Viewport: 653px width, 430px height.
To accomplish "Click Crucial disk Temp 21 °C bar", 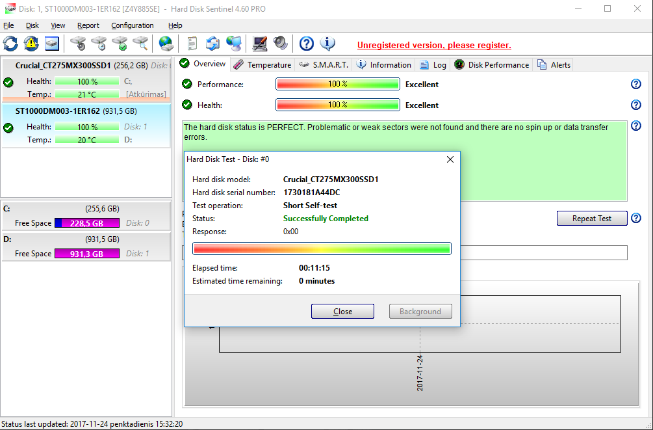I will [x=87, y=94].
